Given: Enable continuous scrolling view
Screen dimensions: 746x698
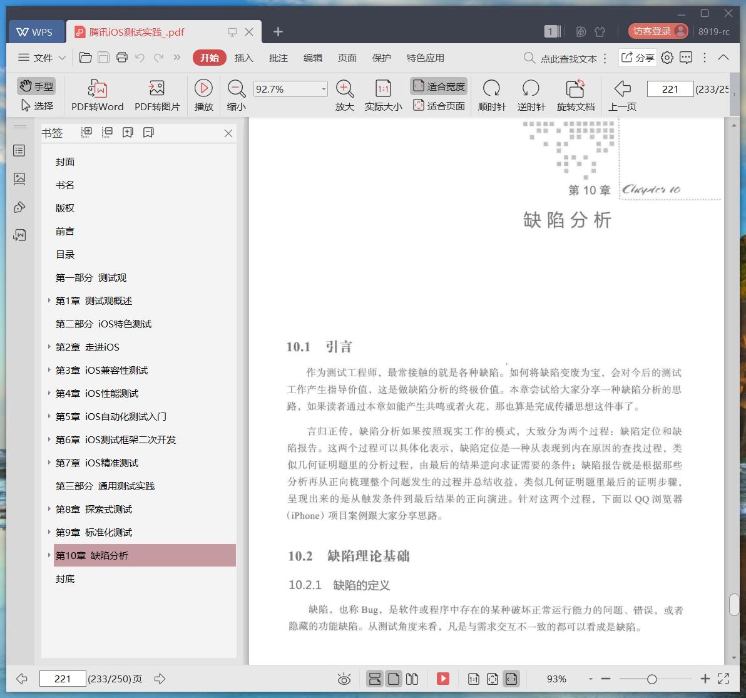Looking at the screenshot, I should 375,679.
